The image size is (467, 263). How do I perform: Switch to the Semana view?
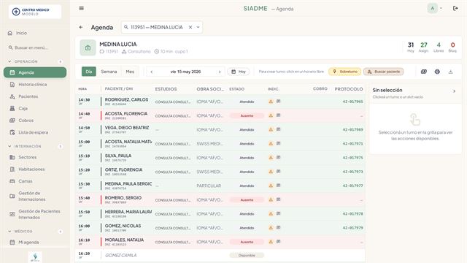click(109, 72)
